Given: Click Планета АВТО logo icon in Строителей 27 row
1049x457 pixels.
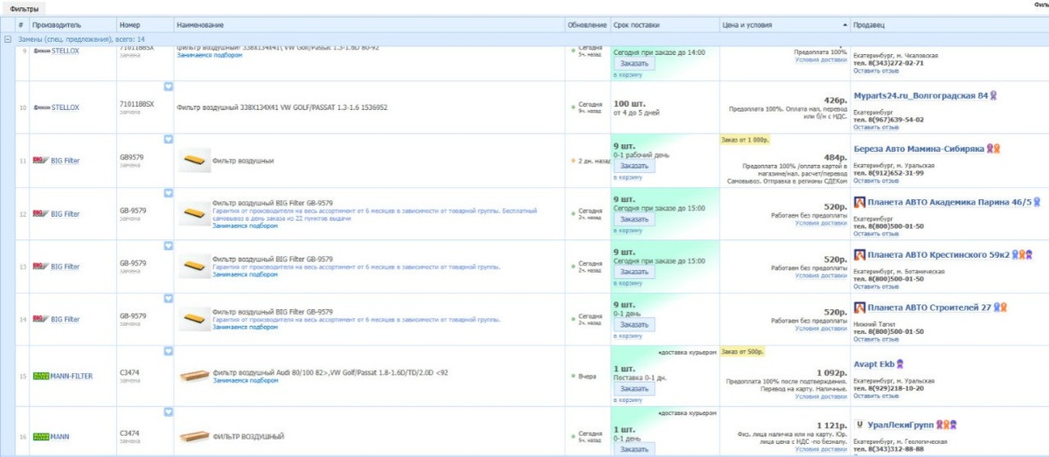Looking at the screenshot, I should click(x=859, y=308).
